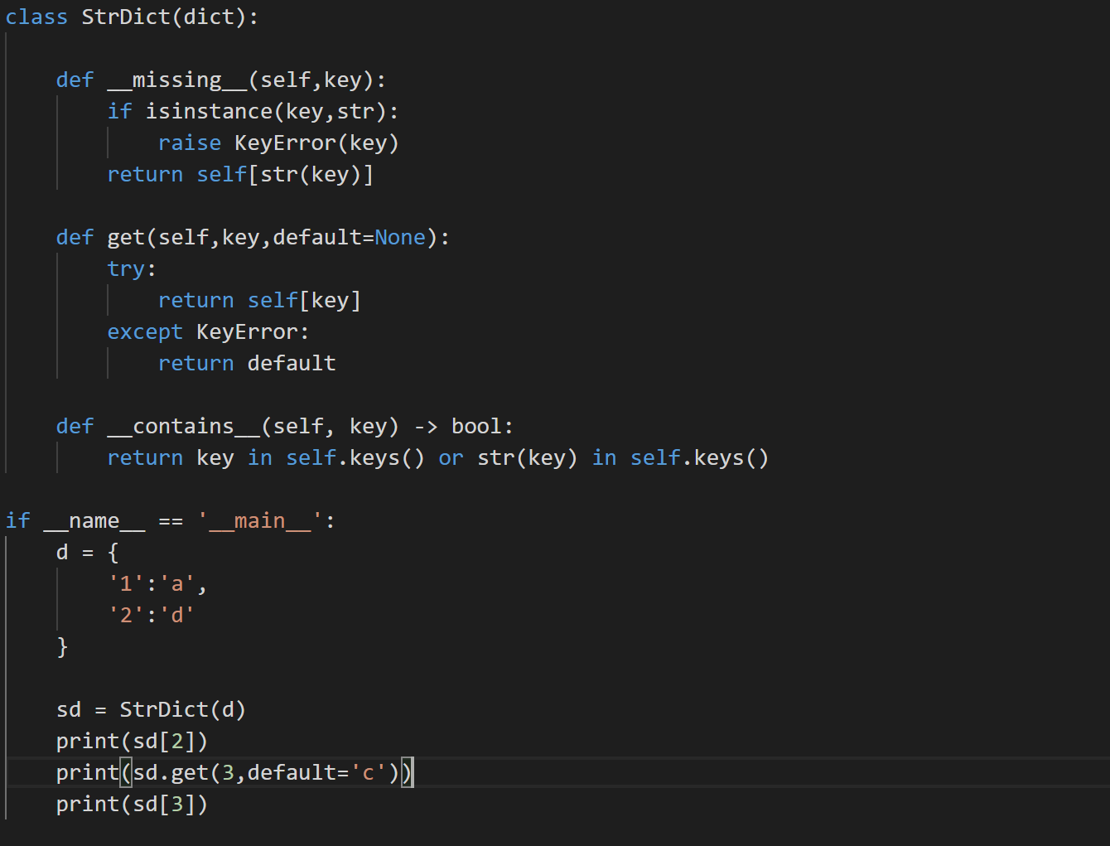Click the dictionary entry '1':'a'

click(151, 584)
